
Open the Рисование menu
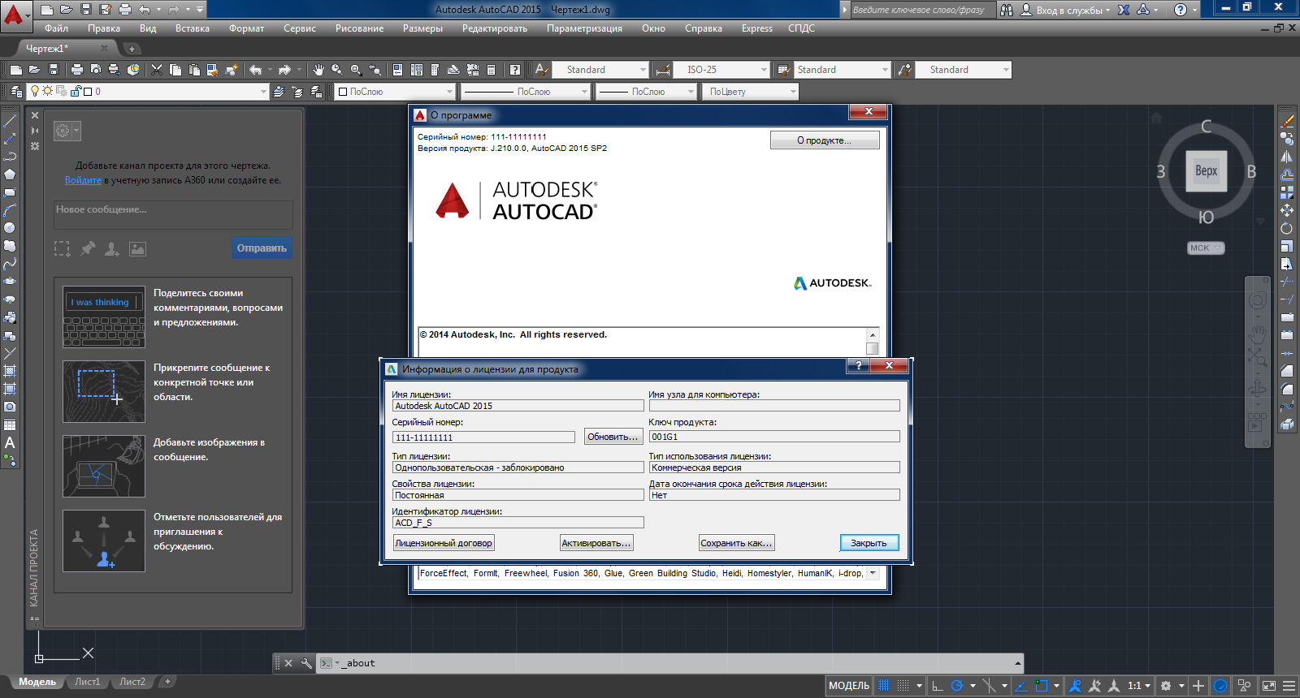click(359, 28)
